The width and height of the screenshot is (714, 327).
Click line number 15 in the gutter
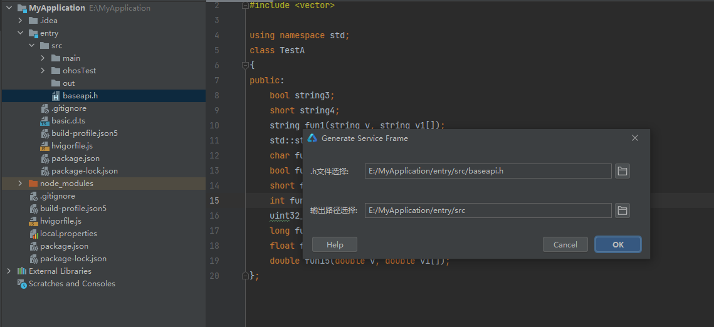[x=214, y=200]
